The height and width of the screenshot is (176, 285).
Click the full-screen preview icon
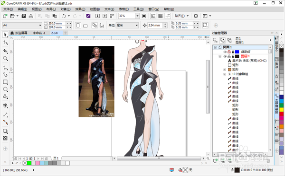[144, 16]
